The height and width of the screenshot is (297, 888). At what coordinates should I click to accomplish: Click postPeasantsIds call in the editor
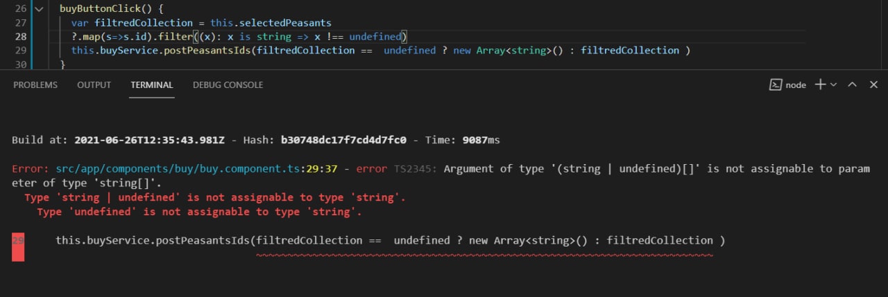209,50
